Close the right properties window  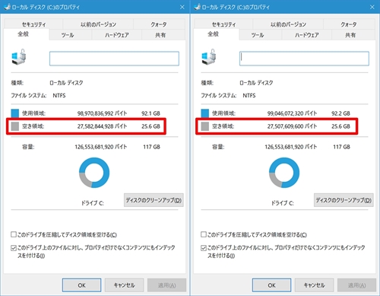pos(372,7)
